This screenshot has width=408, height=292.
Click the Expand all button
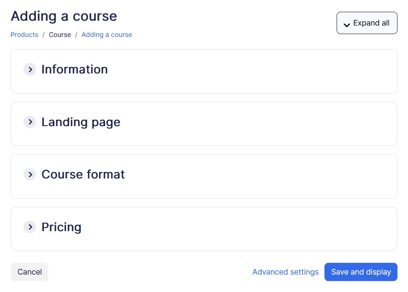pyautogui.click(x=367, y=23)
